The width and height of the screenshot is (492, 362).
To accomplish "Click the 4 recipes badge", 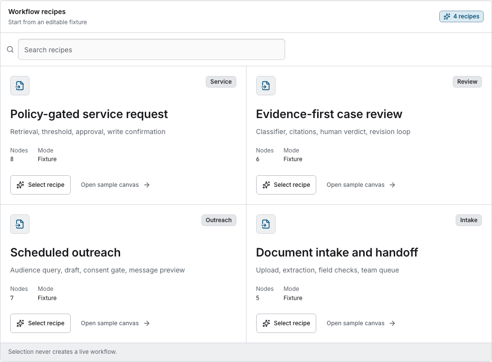I will click(461, 16).
